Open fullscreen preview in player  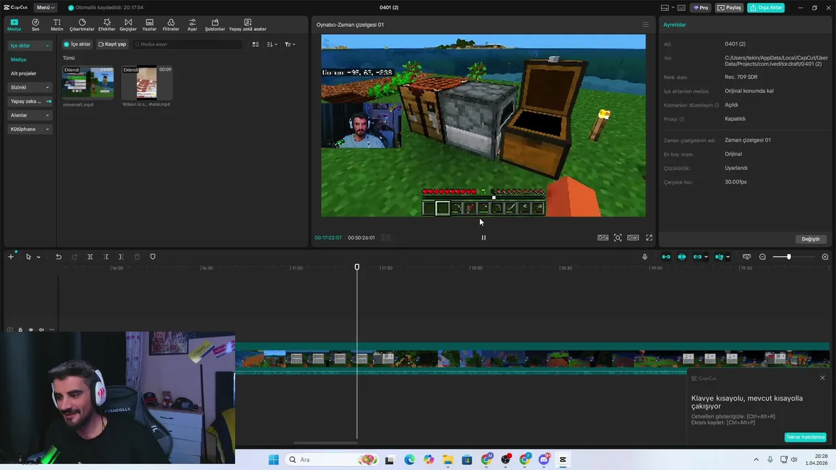(x=649, y=238)
